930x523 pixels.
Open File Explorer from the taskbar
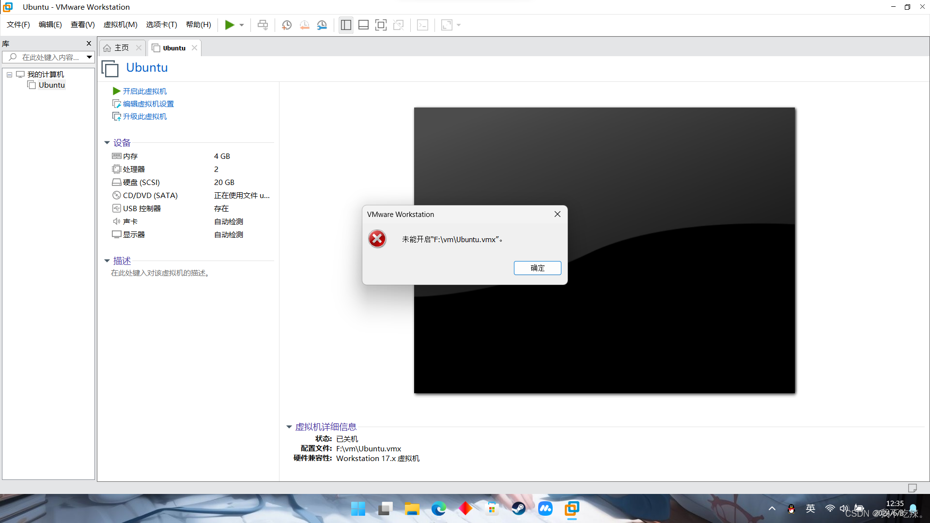click(x=412, y=508)
